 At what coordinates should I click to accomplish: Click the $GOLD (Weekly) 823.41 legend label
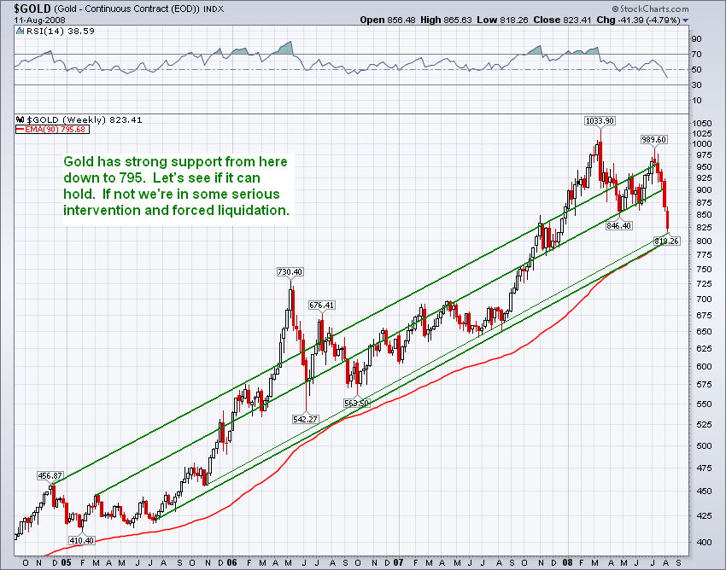[x=85, y=119]
